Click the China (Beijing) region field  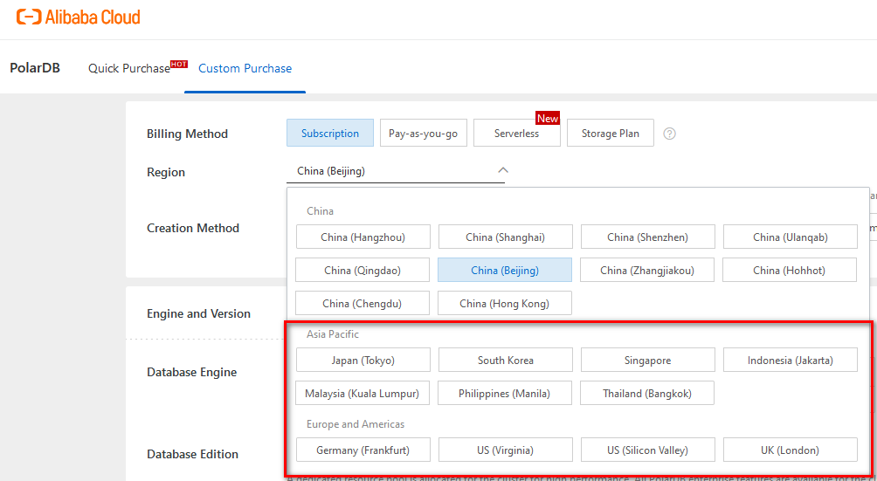pos(396,171)
